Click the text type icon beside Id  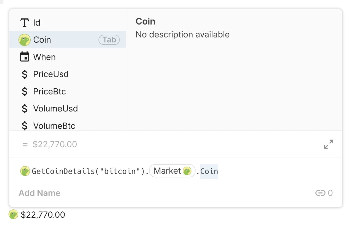25,23
